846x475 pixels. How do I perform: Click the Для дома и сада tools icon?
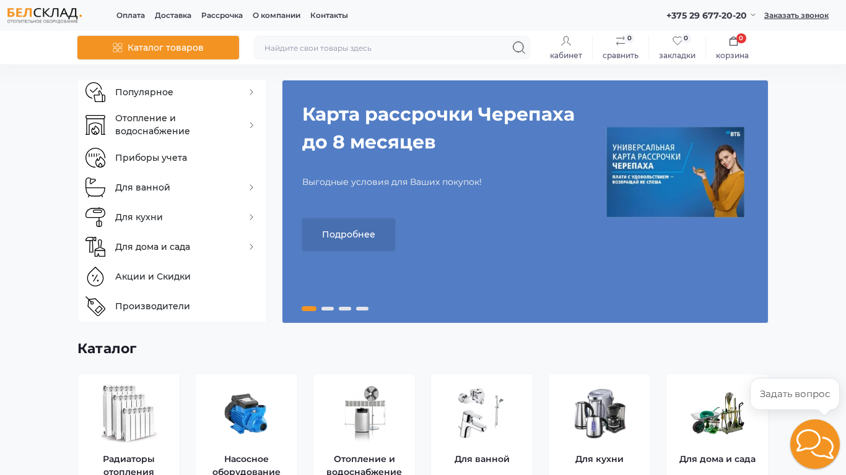[95, 247]
